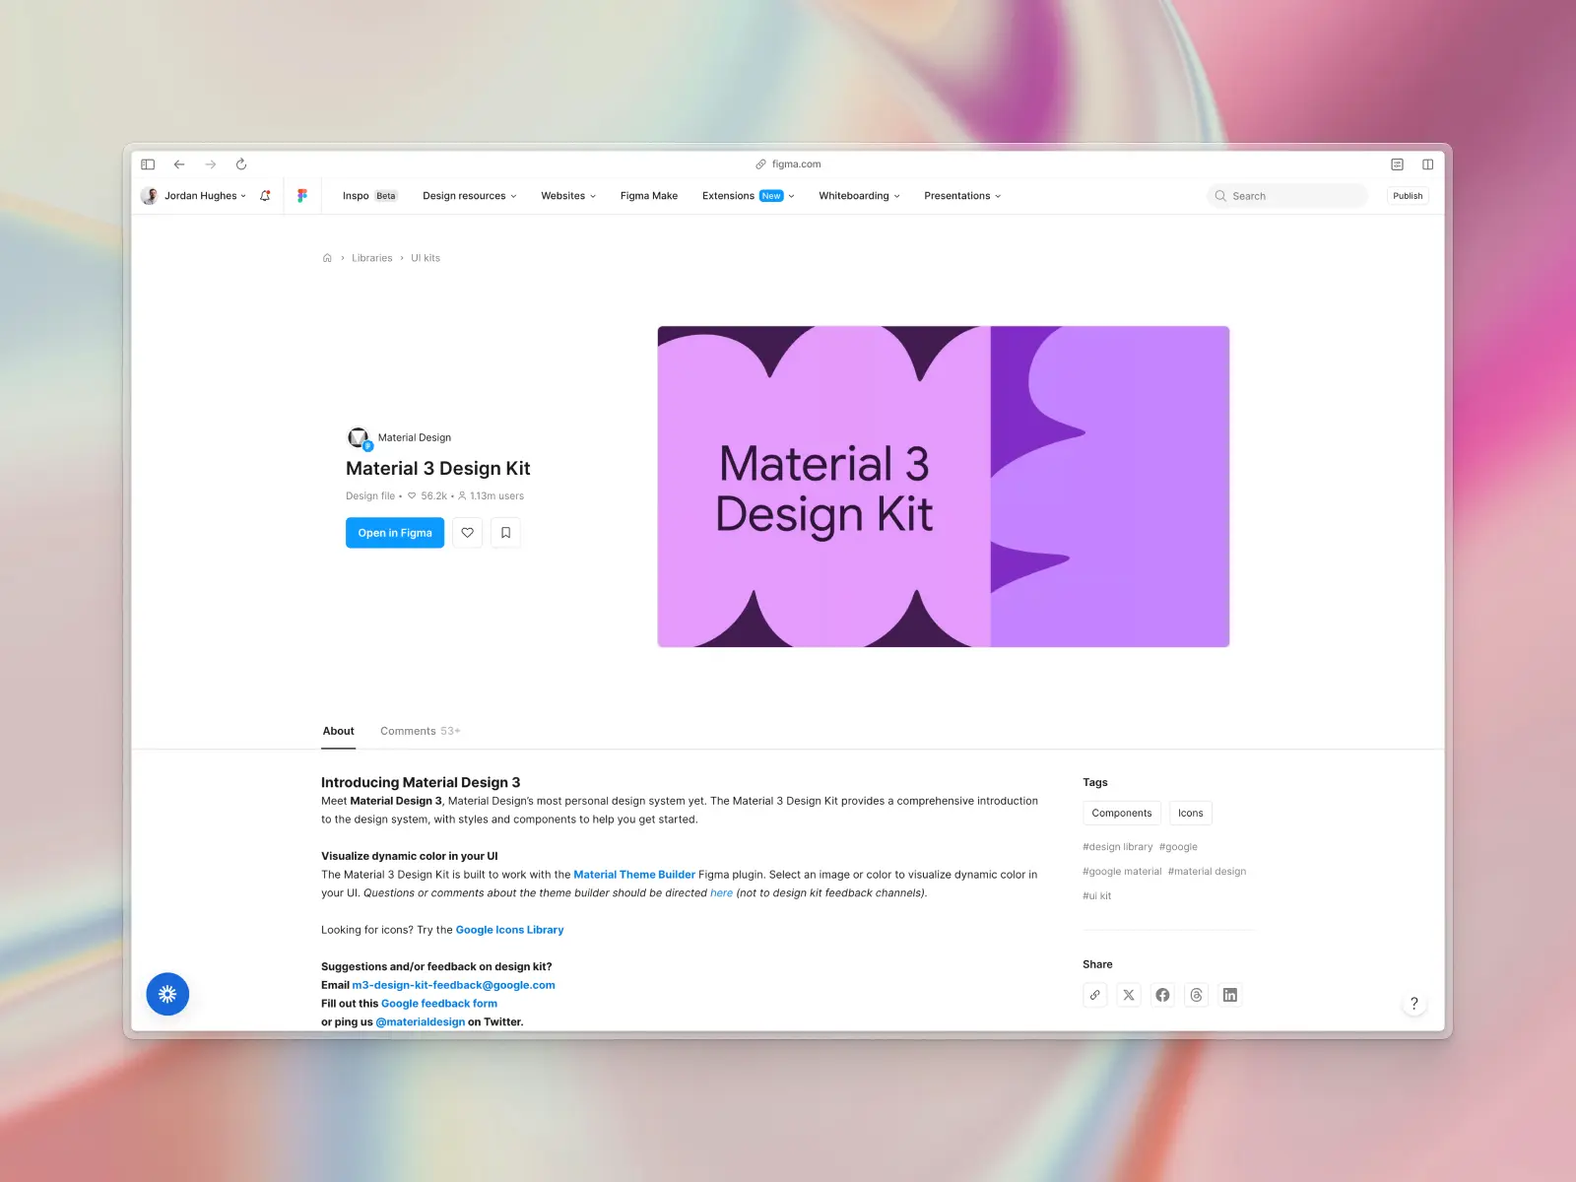Expand the Whiteboarding menu
The image size is (1576, 1182).
pyautogui.click(x=859, y=196)
